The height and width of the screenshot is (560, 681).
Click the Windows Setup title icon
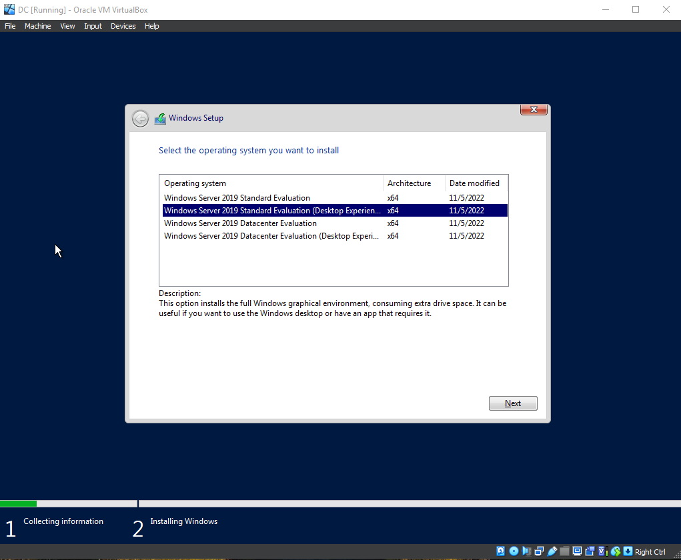point(160,119)
